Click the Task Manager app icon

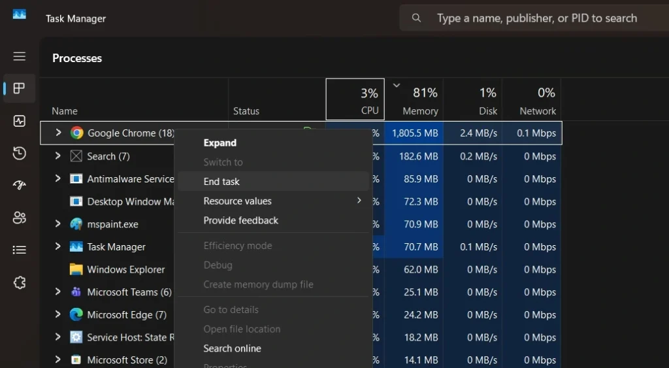[19, 14]
